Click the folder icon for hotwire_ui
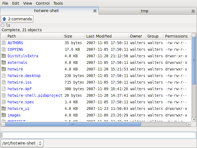The image size is (197, 148). (4, 108)
